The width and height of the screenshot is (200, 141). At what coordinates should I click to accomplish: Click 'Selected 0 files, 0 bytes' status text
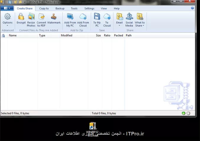(x=15, y=113)
